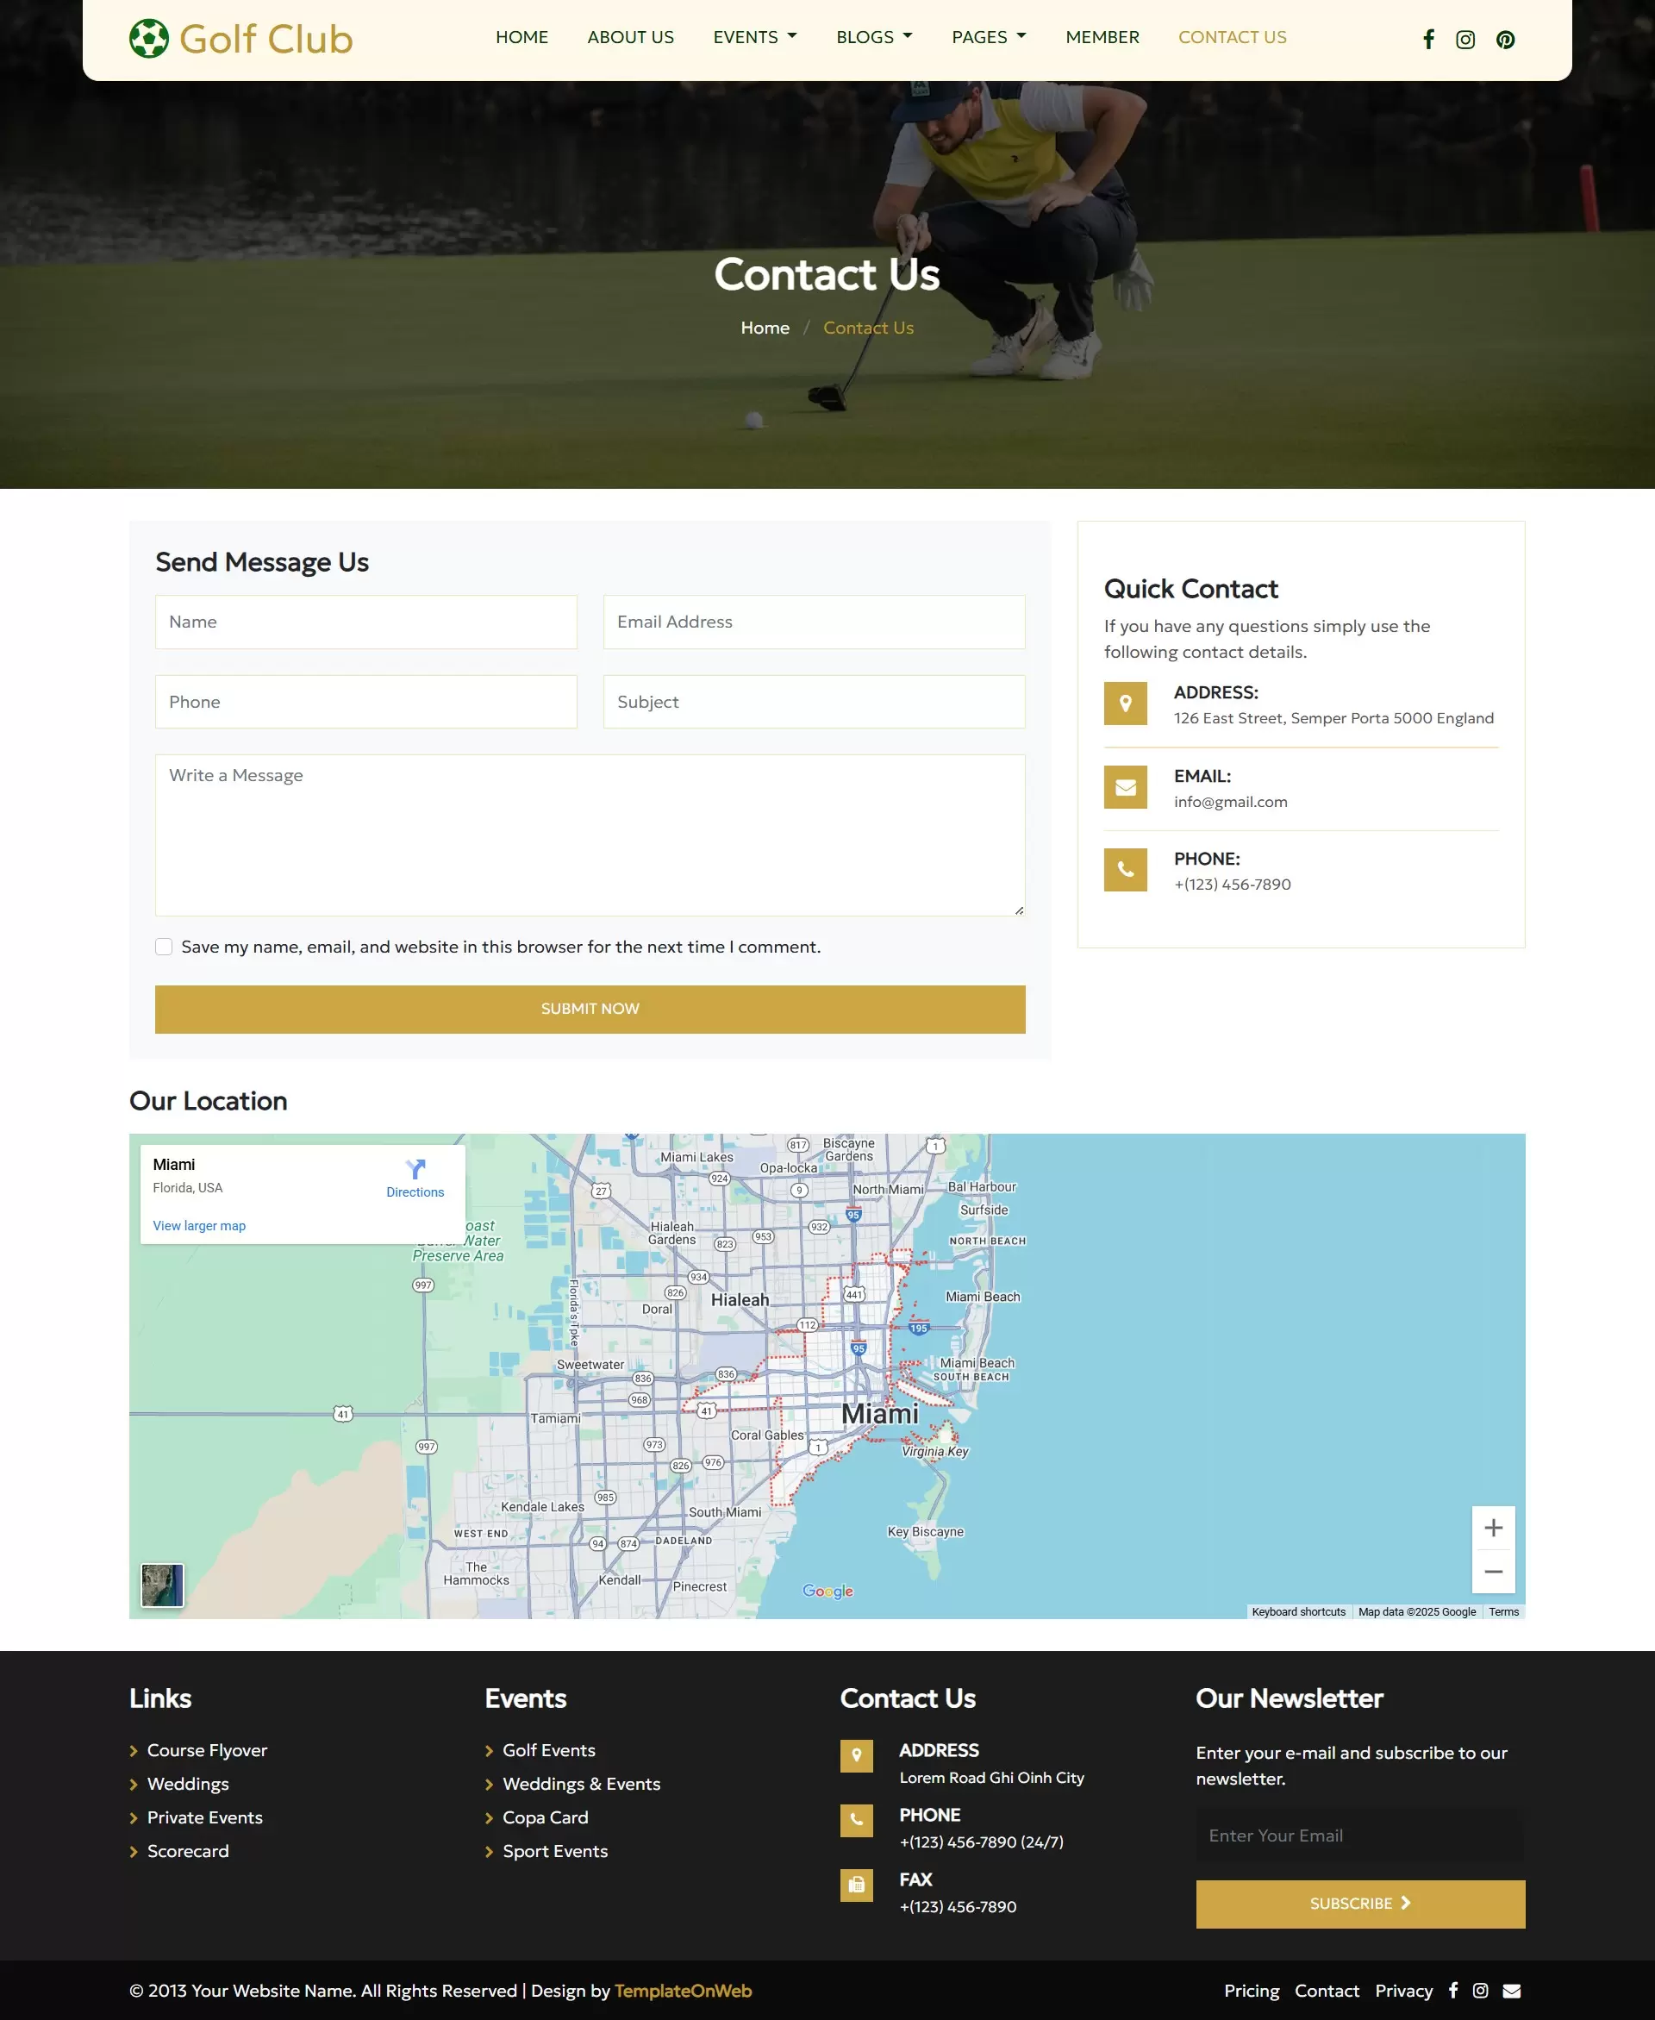Expand the BLOGS dropdown menu
Screen dimensions: 1655x2020
873,37
